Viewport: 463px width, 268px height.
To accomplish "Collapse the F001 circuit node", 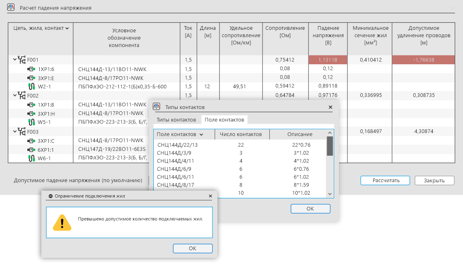I will pos(14,60).
